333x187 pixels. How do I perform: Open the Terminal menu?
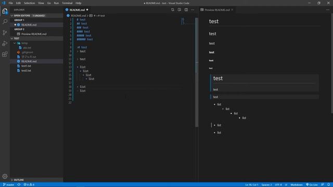tap(67, 3)
